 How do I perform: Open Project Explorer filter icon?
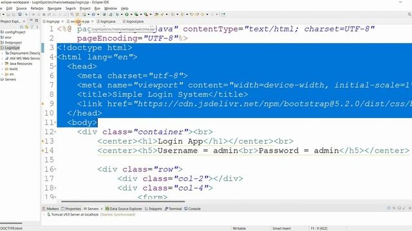pos(32,27)
